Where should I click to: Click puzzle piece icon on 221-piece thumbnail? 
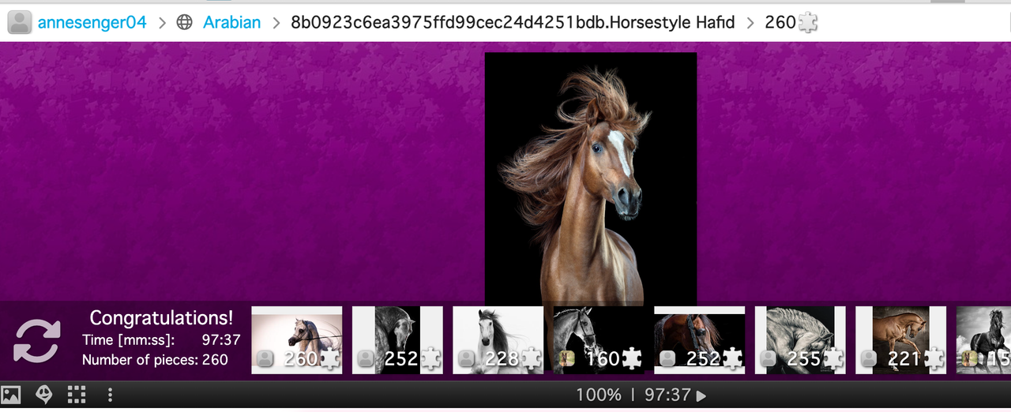click(934, 359)
